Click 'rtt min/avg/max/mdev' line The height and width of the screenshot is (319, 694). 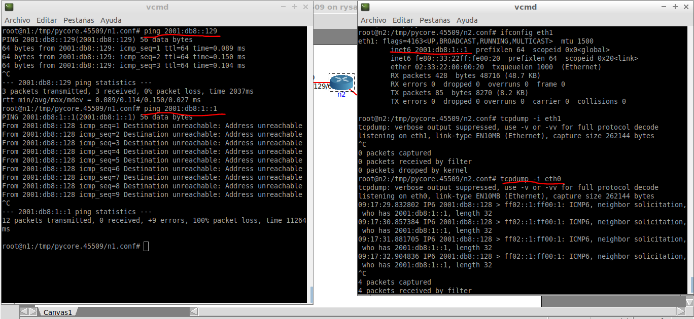(x=101, y=100)
